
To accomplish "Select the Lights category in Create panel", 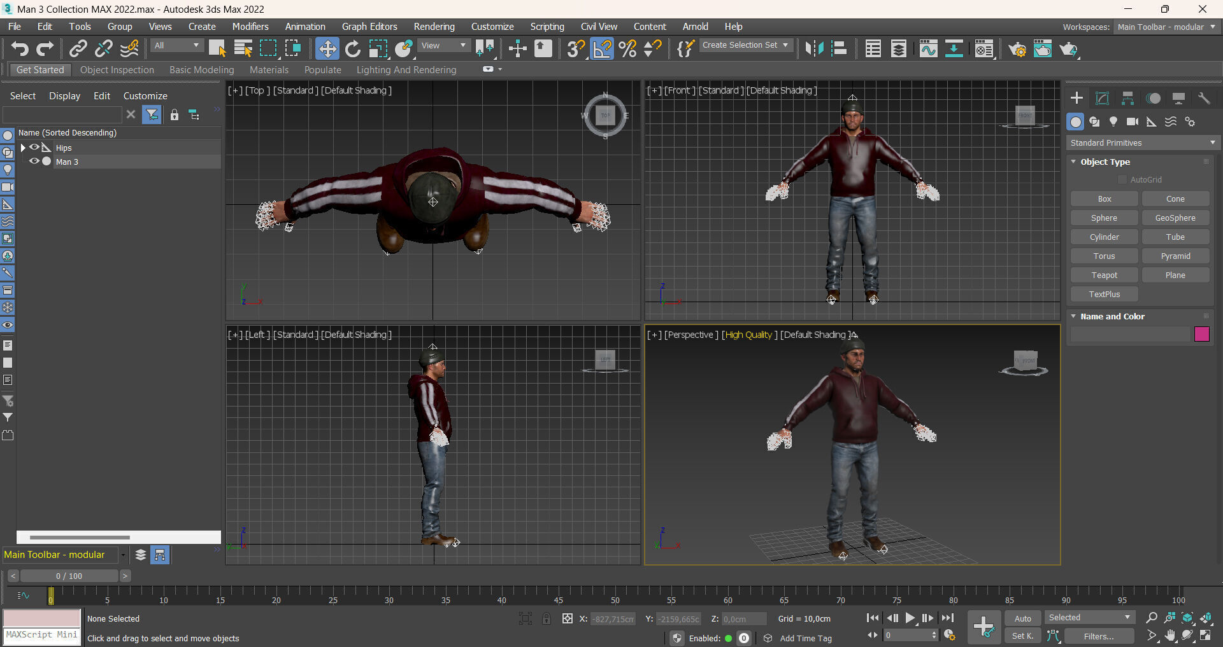I will click(1113, 122).
